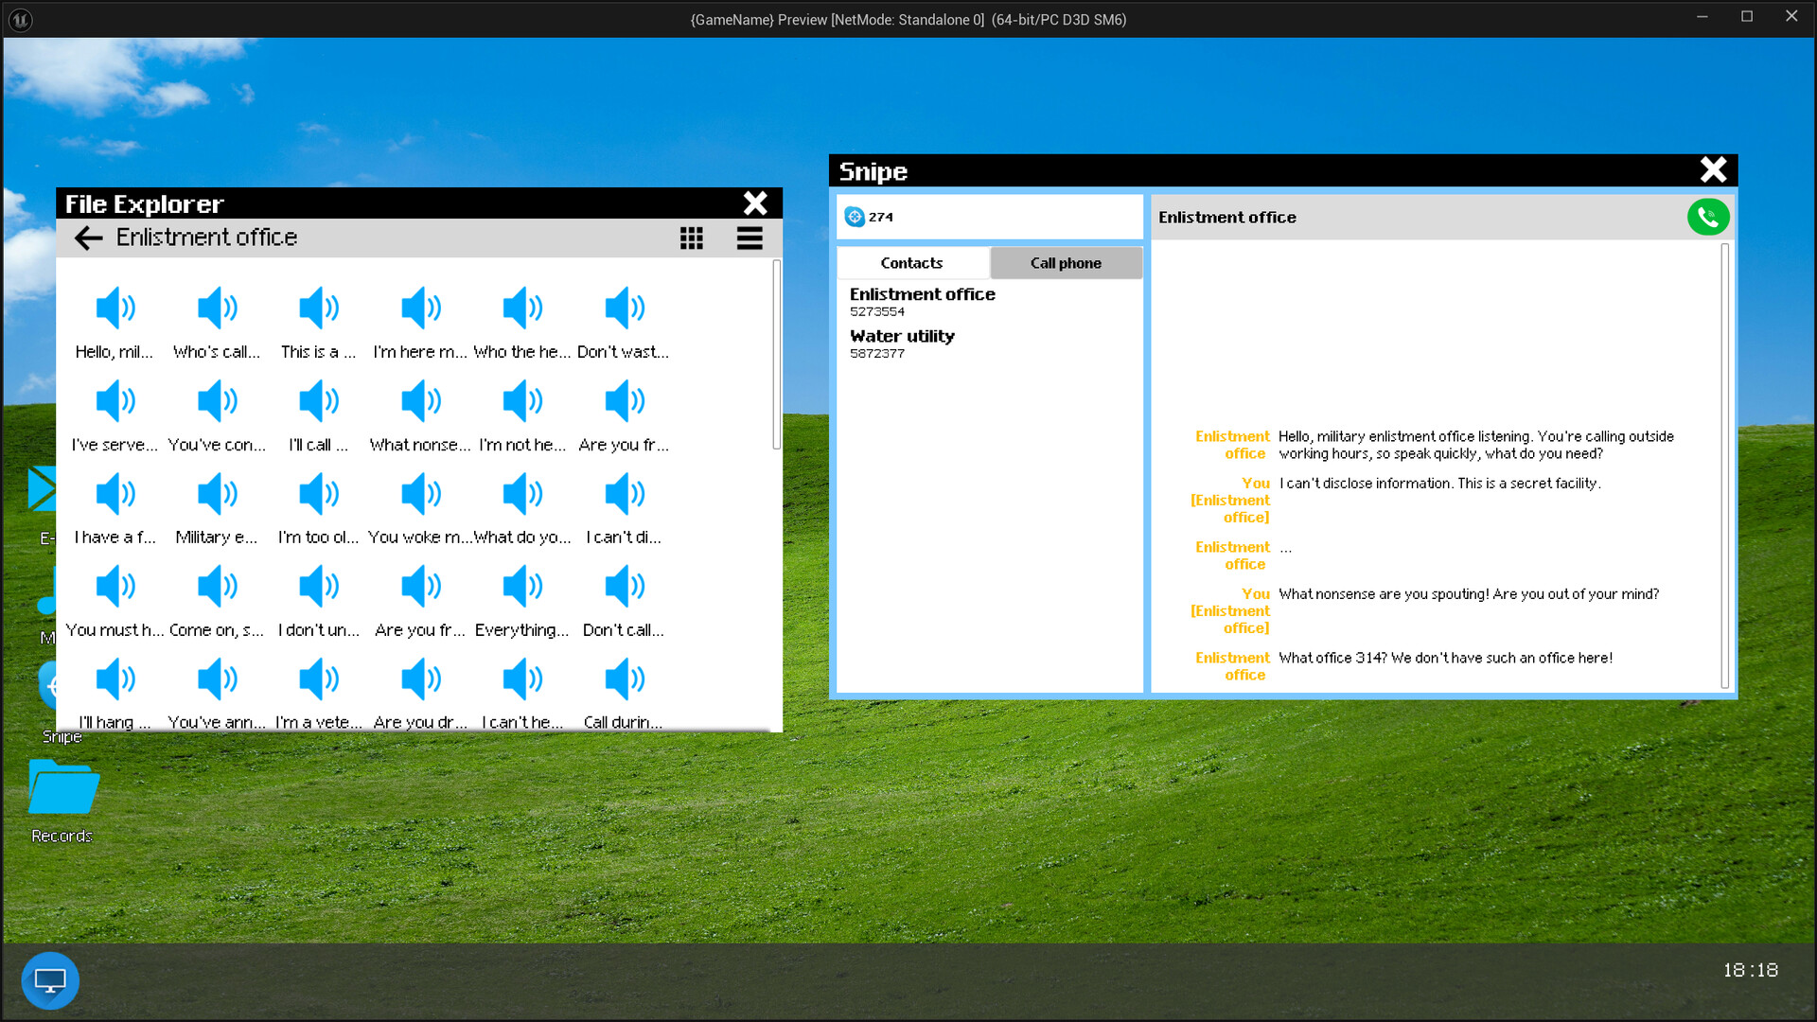The image size is (1817, 1022).
Task: Switch File Explorer to list view
Action: (x=750, y=238)
